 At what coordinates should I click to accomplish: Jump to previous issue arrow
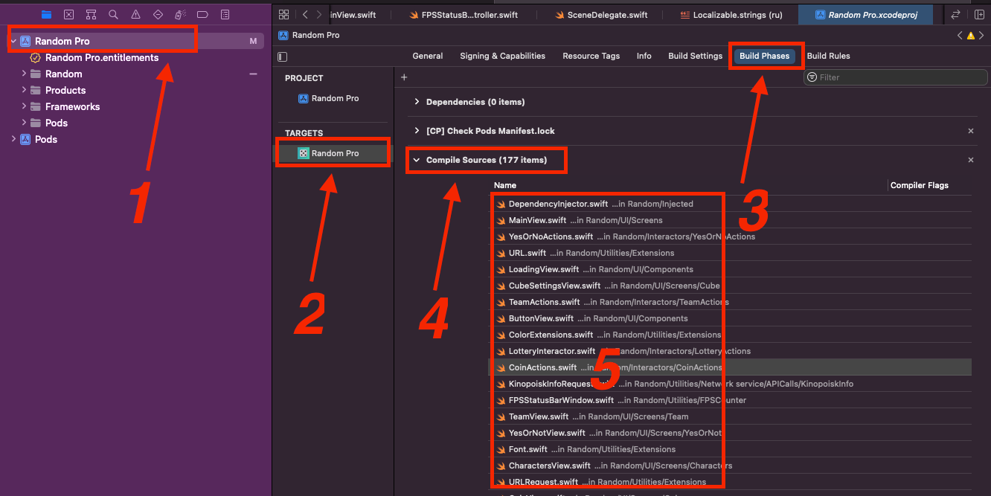coord(960,35)
